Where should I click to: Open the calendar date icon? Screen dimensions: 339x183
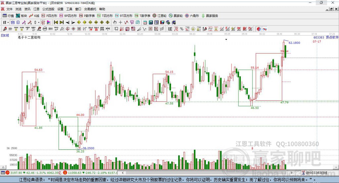145,22
